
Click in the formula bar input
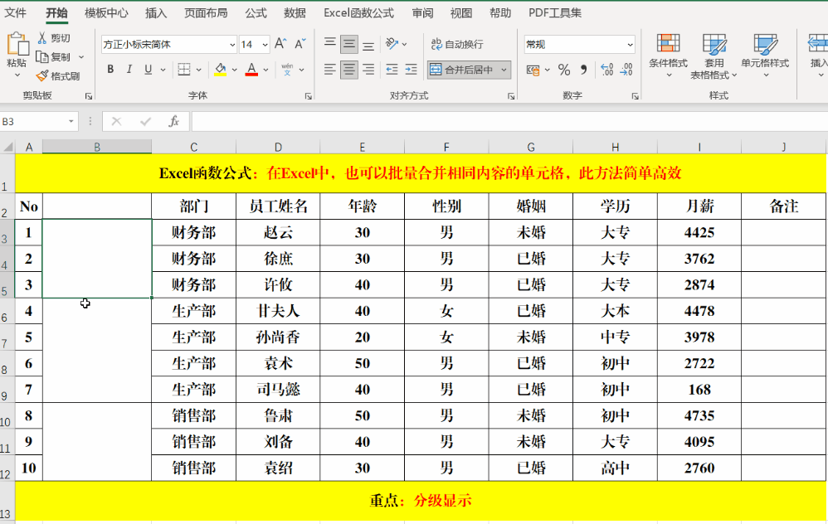pyautogui.click(x=509, y=122)
